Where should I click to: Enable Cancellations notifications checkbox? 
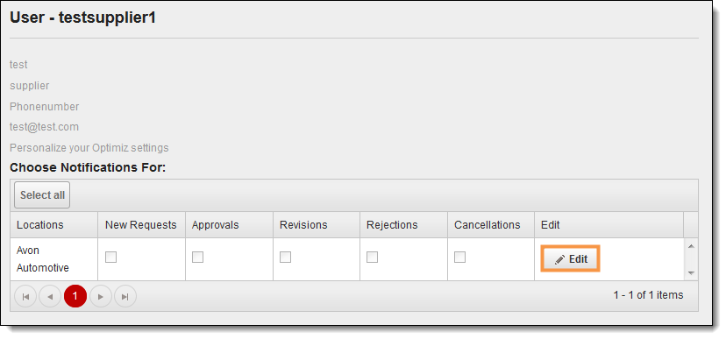click(x=459, y=258)
